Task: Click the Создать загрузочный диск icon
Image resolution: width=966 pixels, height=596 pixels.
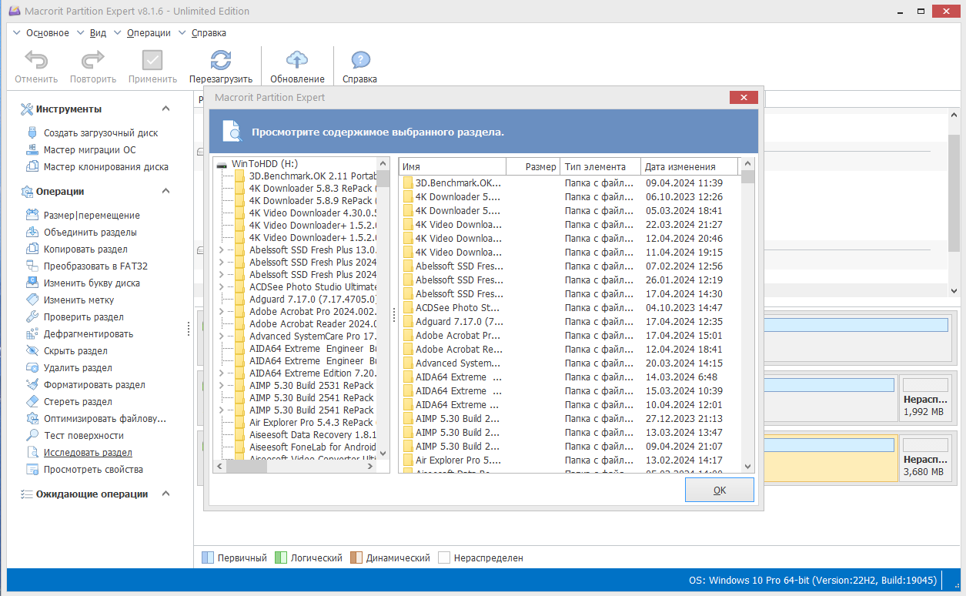Action: [32, 133]
